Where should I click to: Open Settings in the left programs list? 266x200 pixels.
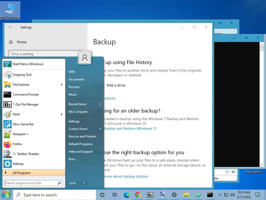tap(34, 164)
